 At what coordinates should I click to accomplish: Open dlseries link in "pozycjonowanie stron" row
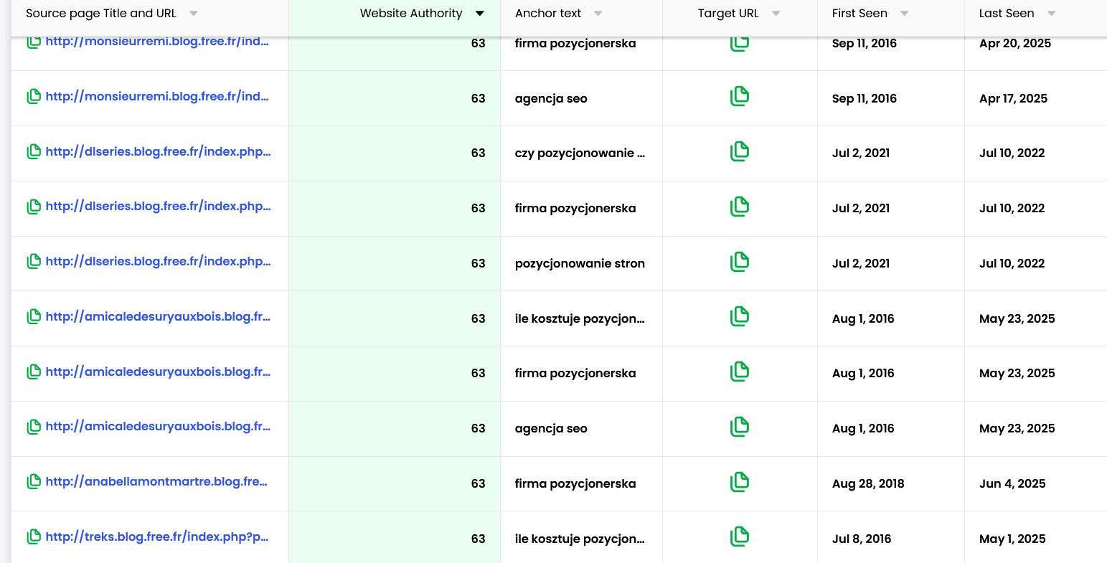pyautogui.click(x=158, y=262)
